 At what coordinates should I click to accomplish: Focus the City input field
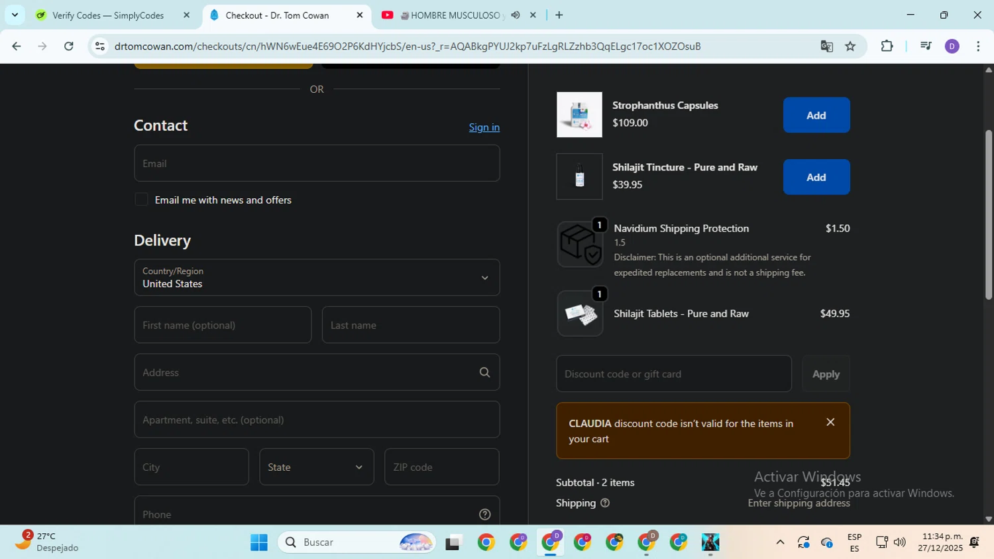pos(192,467)
